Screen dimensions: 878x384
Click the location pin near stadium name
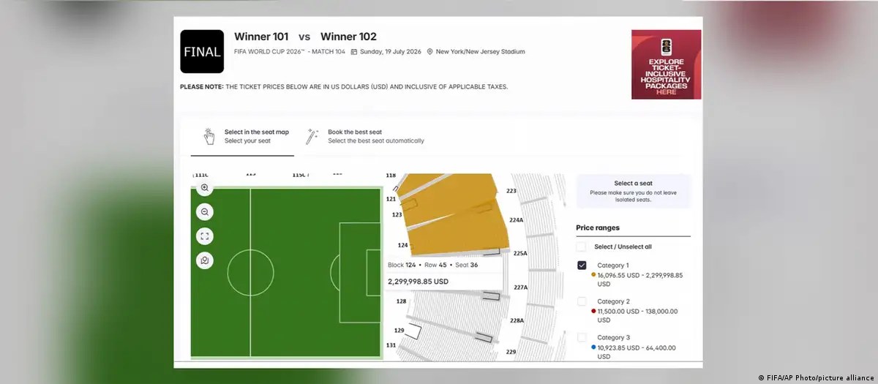(430, 52)
